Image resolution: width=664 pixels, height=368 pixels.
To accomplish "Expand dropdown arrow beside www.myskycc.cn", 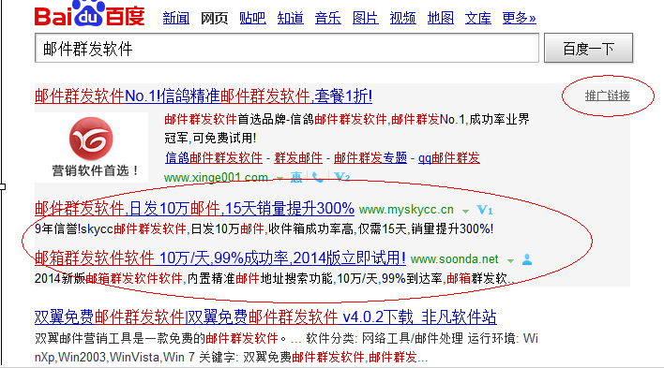I will [x=465, y=211].
